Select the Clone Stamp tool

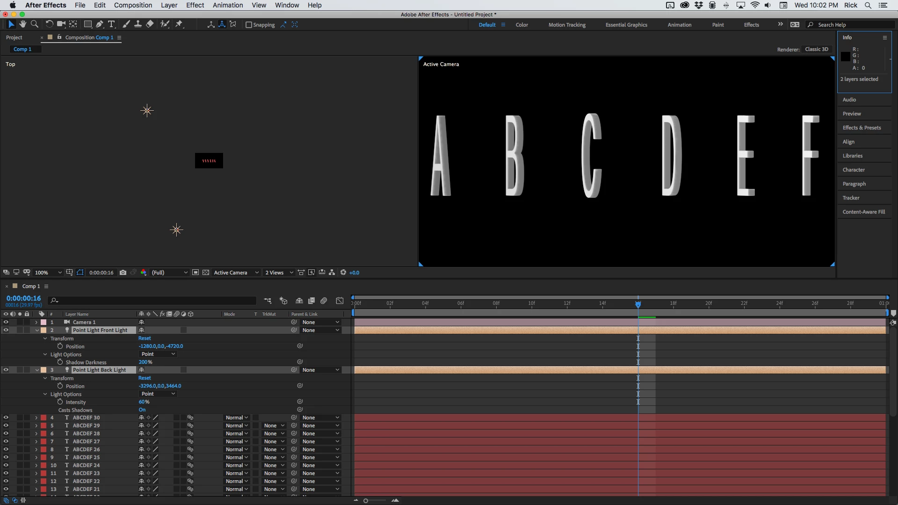tap(138, 24)
